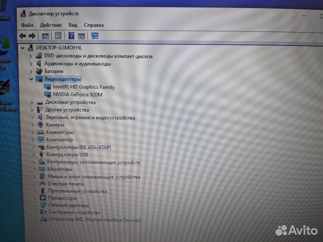This screenshot has height=242, width=323.
Task: Select the Сетевые адаптеры label
Action: tap(69, 205)
